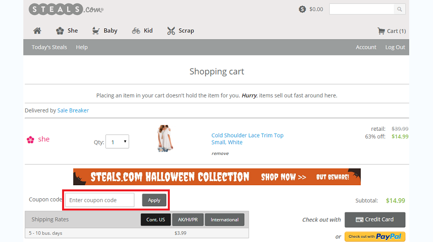The height and width of the screenshot is (242, 433).
Task: Focus the coupon code field
Action: click(100, 200)
